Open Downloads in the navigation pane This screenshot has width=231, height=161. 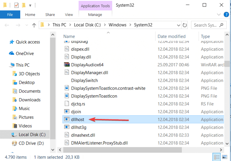tap(27, 100)
